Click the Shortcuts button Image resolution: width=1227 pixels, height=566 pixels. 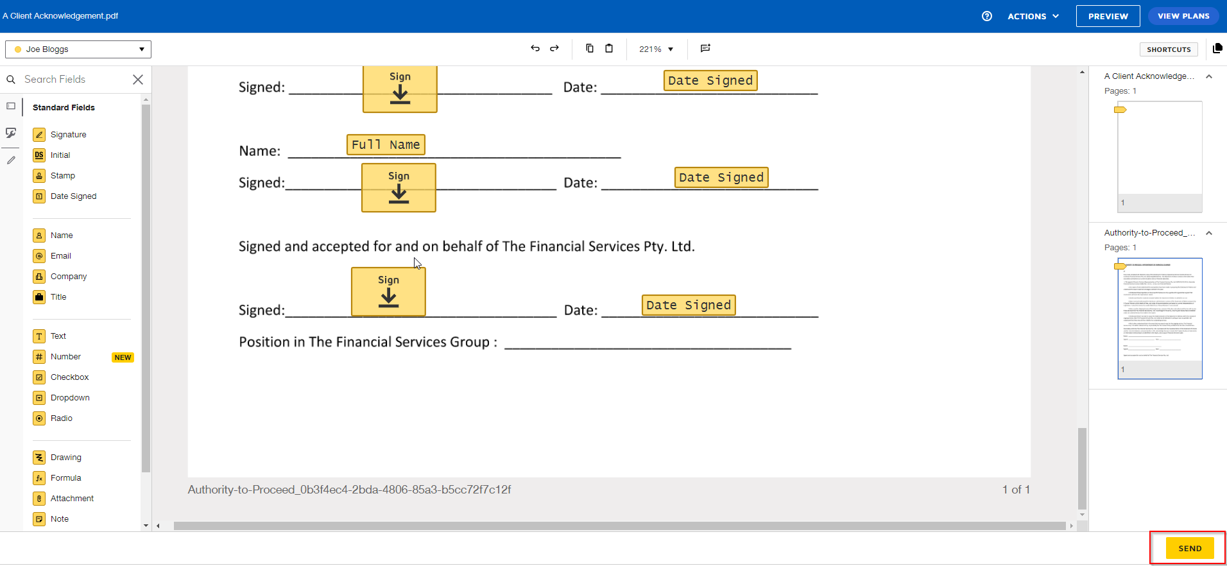pyautogui.click(x=1169, y=49)
